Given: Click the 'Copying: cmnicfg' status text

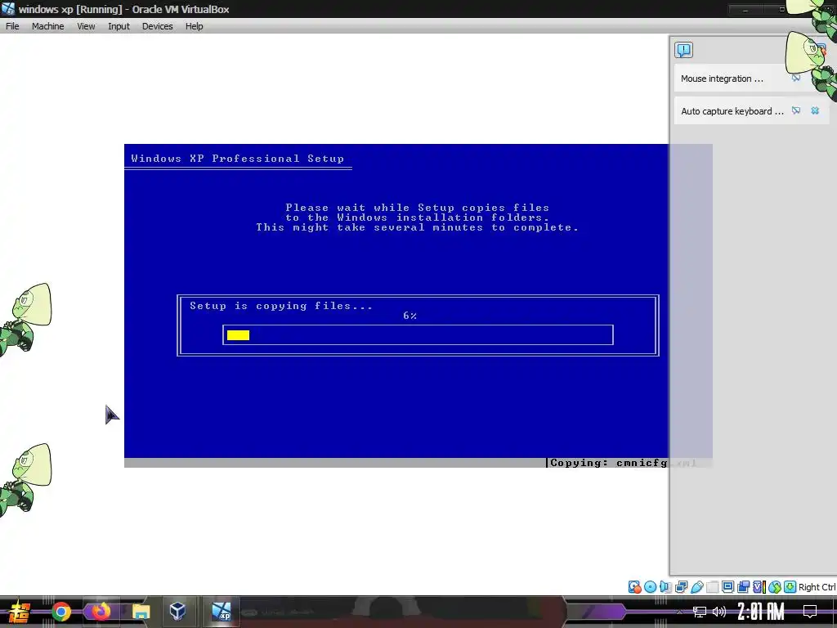Looking at the screenshot, I should (x=608, y=463).
